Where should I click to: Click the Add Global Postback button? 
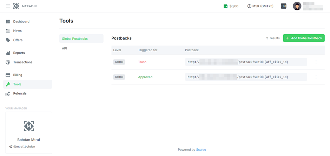(x=304, y=38)
